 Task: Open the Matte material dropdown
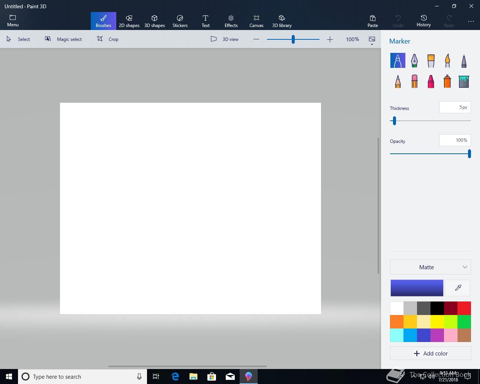pyautogui.click(x=430, y=267)
